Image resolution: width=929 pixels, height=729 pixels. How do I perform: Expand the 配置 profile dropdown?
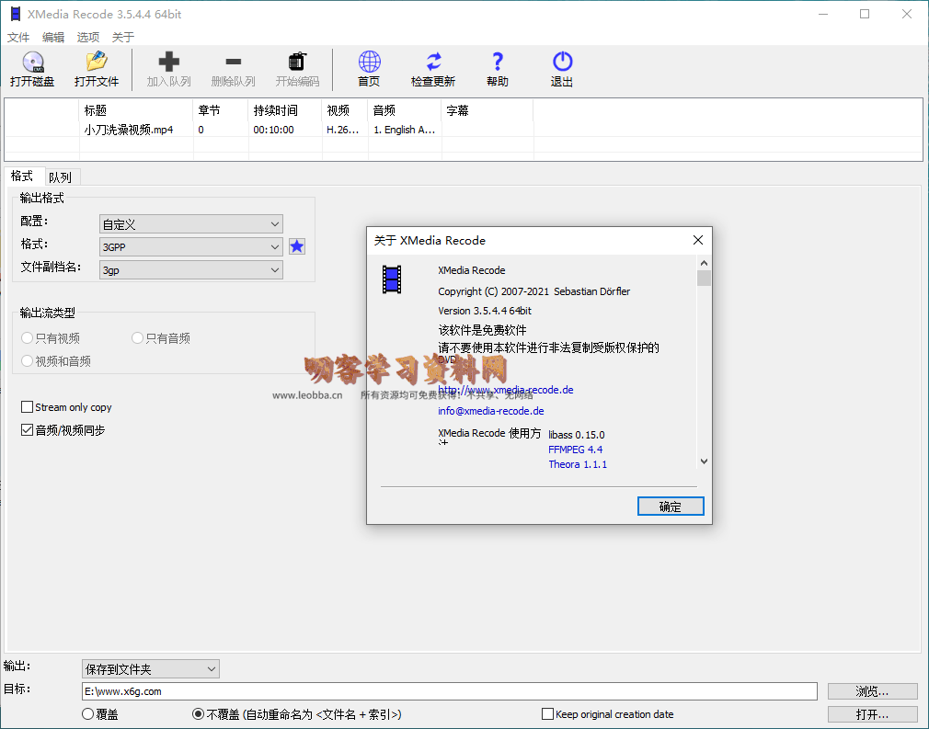click(x=275, y=224)
